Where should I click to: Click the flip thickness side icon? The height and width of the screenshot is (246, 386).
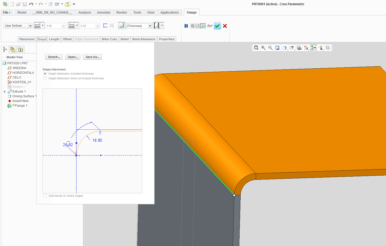[112, 26]
